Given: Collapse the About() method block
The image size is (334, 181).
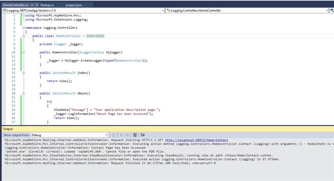Looking at the screenshot, I should [23, 93].
